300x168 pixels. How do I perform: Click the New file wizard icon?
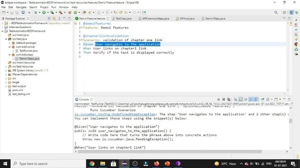4,13
